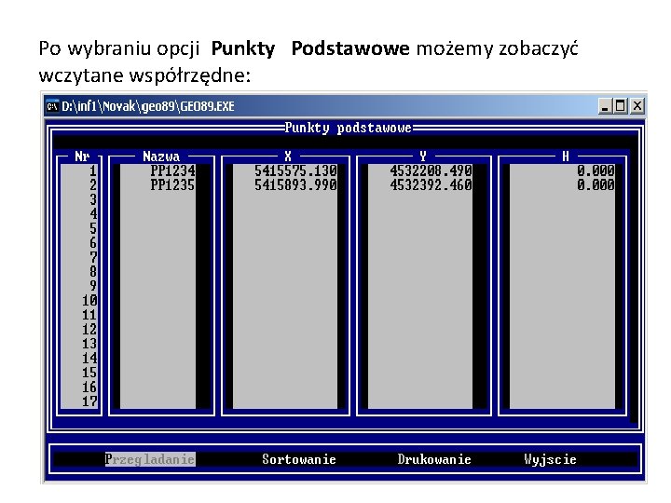Click row number 10 in Nr column

tap(89, 300)
